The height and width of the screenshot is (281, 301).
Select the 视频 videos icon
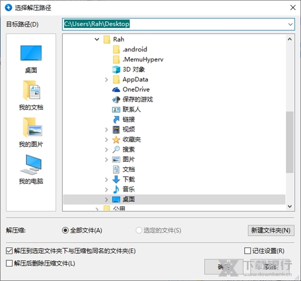click(116, 130)
